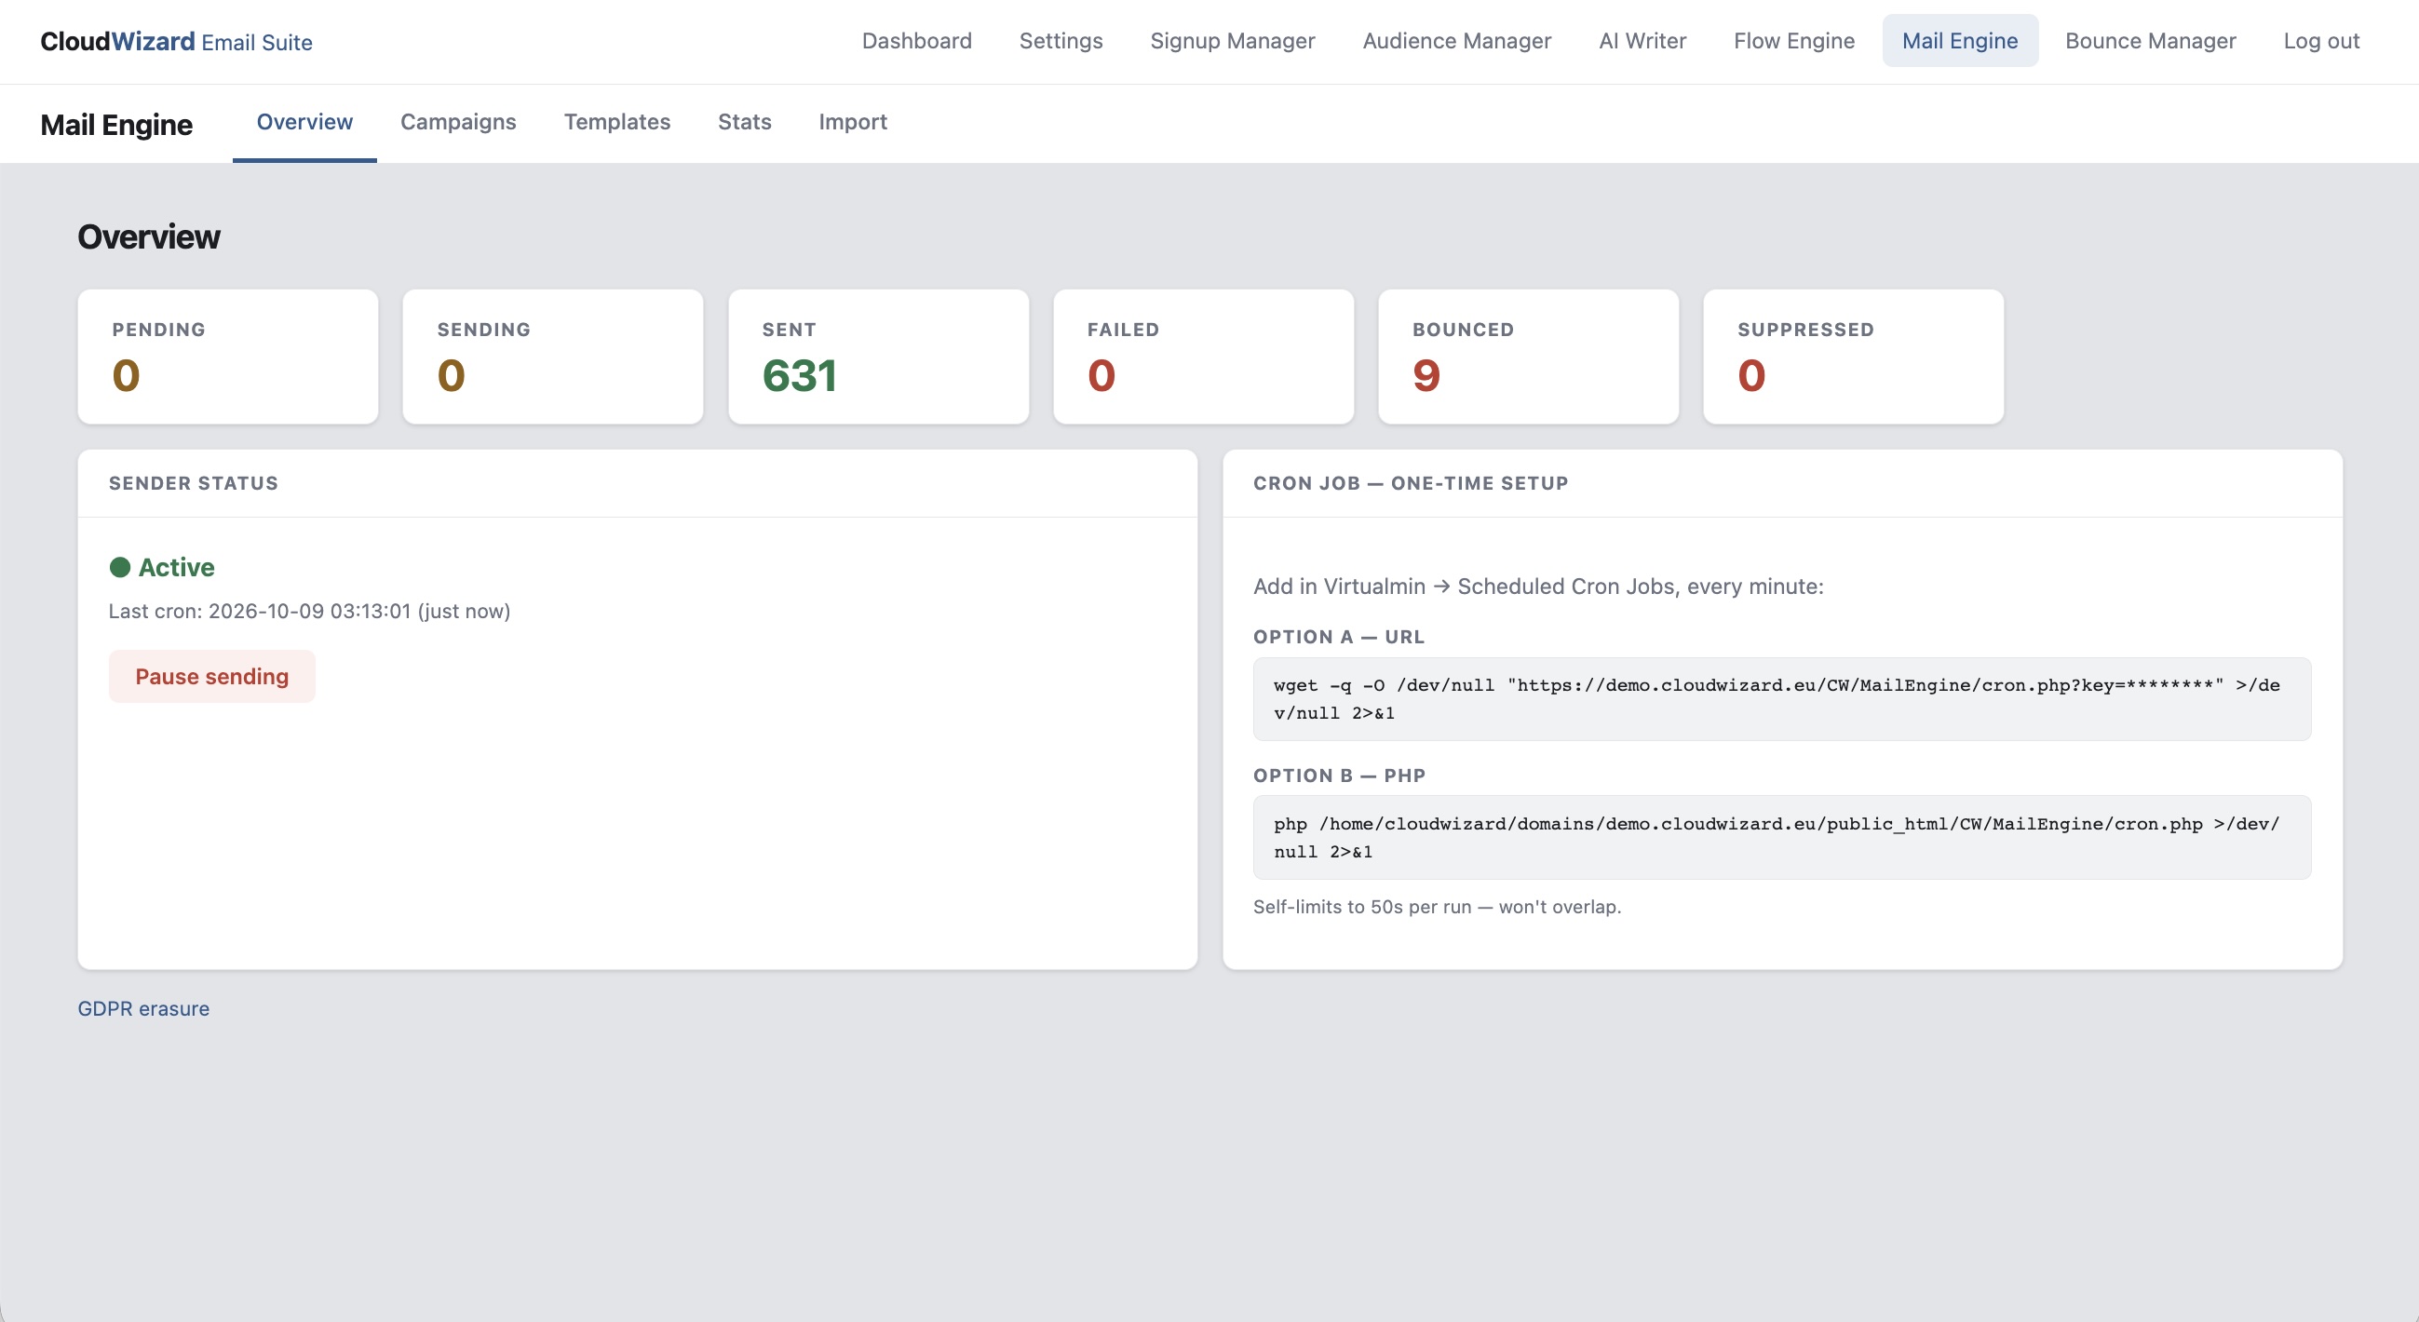Click the Sent 631 card
The width and height of the screenshot is (2419, 1322).
(x=879, y=357)
